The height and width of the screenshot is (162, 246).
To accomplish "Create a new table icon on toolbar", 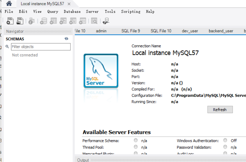I will pos(53,21).
